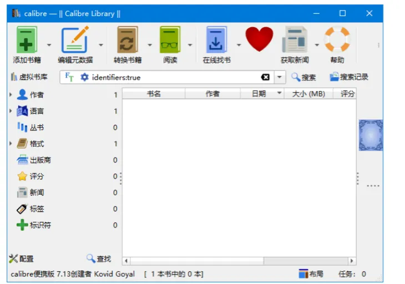Expand the Languages (语言) tree node
Image resolution: width=405 pixels, height=284 pixels.
tap(11, 111)
